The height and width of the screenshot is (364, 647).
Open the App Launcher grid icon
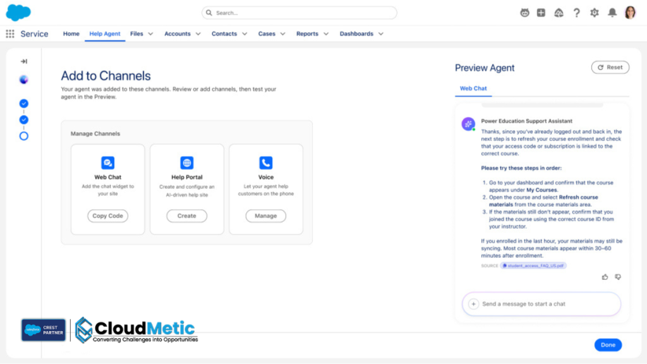click(10, 34)
